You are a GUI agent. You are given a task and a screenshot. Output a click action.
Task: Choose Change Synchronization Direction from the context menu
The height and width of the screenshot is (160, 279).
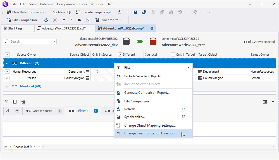pyautogui.click(x=149, y=133)
